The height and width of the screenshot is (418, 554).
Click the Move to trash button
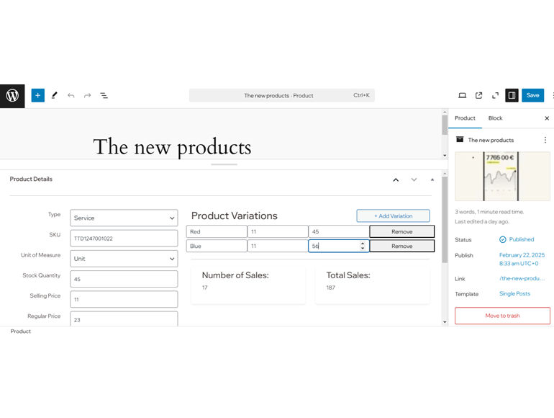pos(502,316)
